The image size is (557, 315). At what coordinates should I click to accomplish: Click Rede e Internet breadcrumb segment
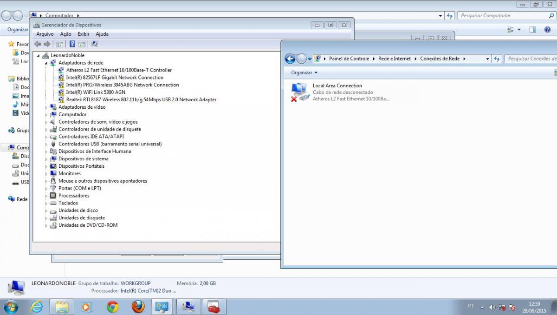[395, 59]
